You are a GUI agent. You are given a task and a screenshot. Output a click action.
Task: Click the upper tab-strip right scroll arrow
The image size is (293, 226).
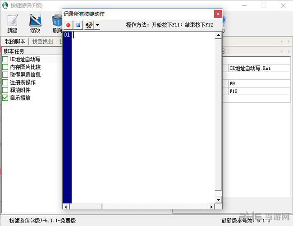[289, 42]
